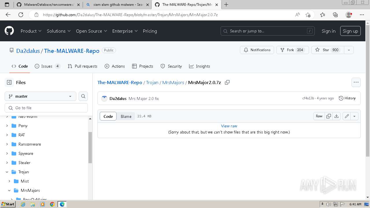Image resolution: width=370 pixels, height=208 pixels.
Task: Open browser Collections icon
Action: click(x=335, y=15)
